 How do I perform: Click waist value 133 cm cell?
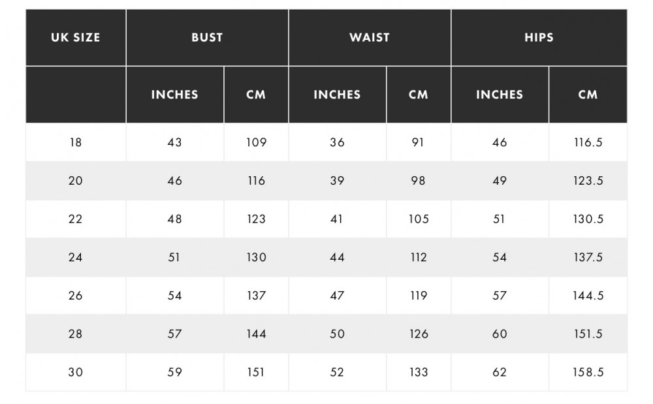419,372
